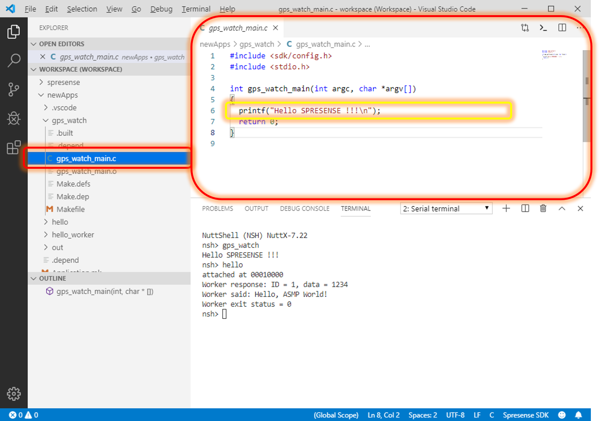Open the Source Control view
Viewport: 599px width, 421px height.
(x=14, y=90)
